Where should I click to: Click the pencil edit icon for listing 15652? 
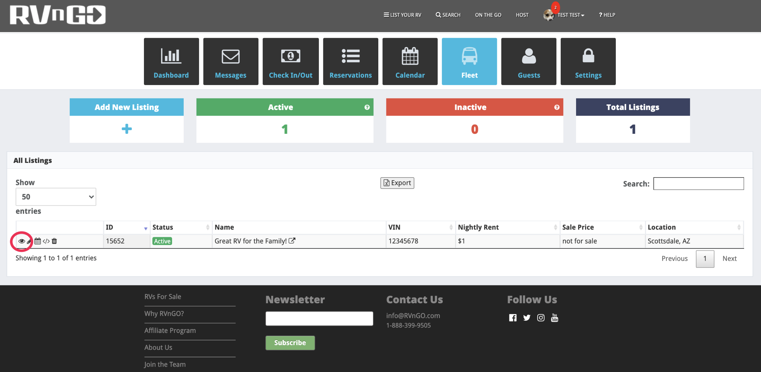29,241
